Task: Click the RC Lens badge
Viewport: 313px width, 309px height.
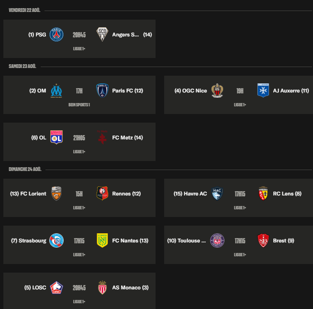Action: [263, 194]
